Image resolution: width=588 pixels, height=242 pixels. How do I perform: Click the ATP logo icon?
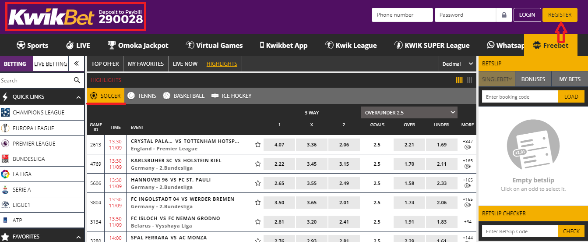tap(5, 220)
